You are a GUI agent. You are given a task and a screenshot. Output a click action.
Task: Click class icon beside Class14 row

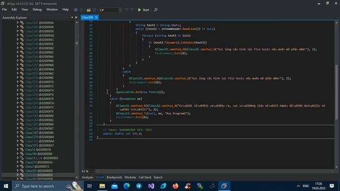point(22,150)
